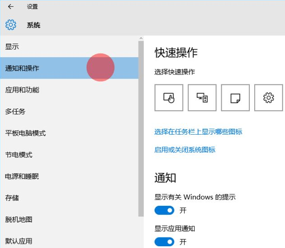
Task: Disable the 显示应用通知 toggle
Action: (164, 242)
